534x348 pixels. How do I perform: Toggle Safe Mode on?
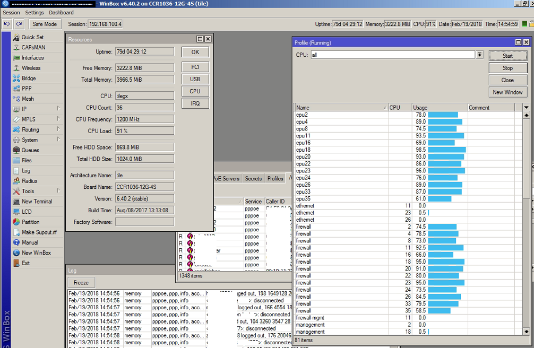[45, 24]
